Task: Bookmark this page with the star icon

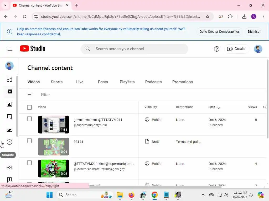Action: pos(208,16)
